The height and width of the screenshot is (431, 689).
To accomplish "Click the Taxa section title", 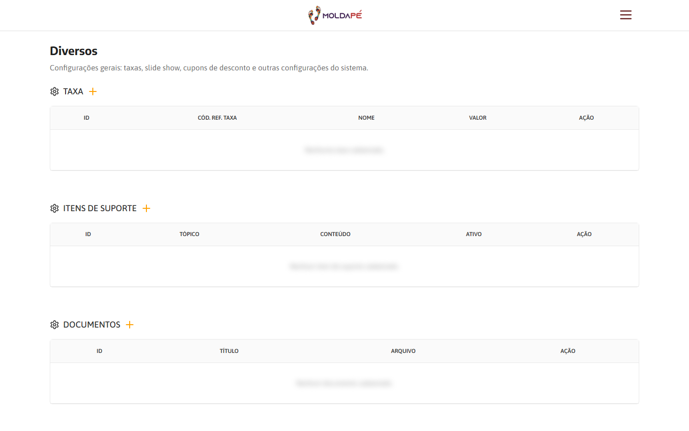I will coord(73,91).
